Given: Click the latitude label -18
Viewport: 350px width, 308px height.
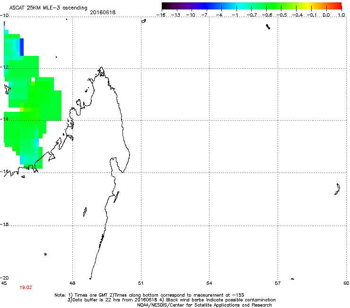Looking at the screenshot, I should coord(4,224).
